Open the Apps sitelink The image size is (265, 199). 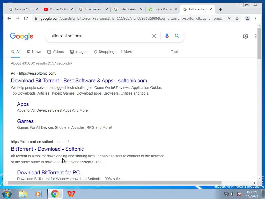tap(23, 104)
